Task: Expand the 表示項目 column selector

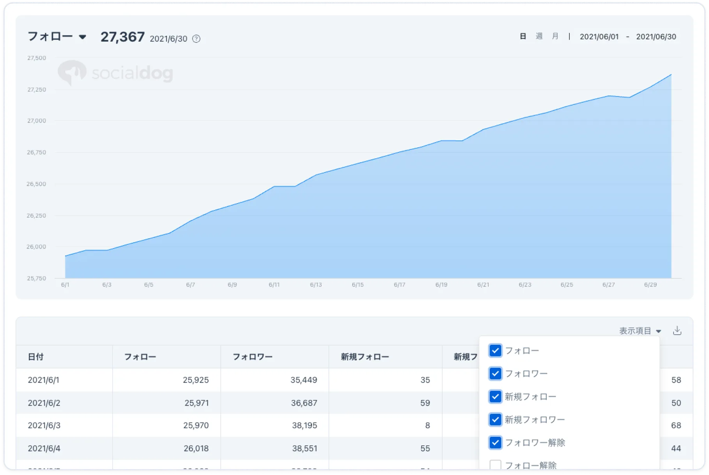Action: pyautogui.click(x=640, y=331)
